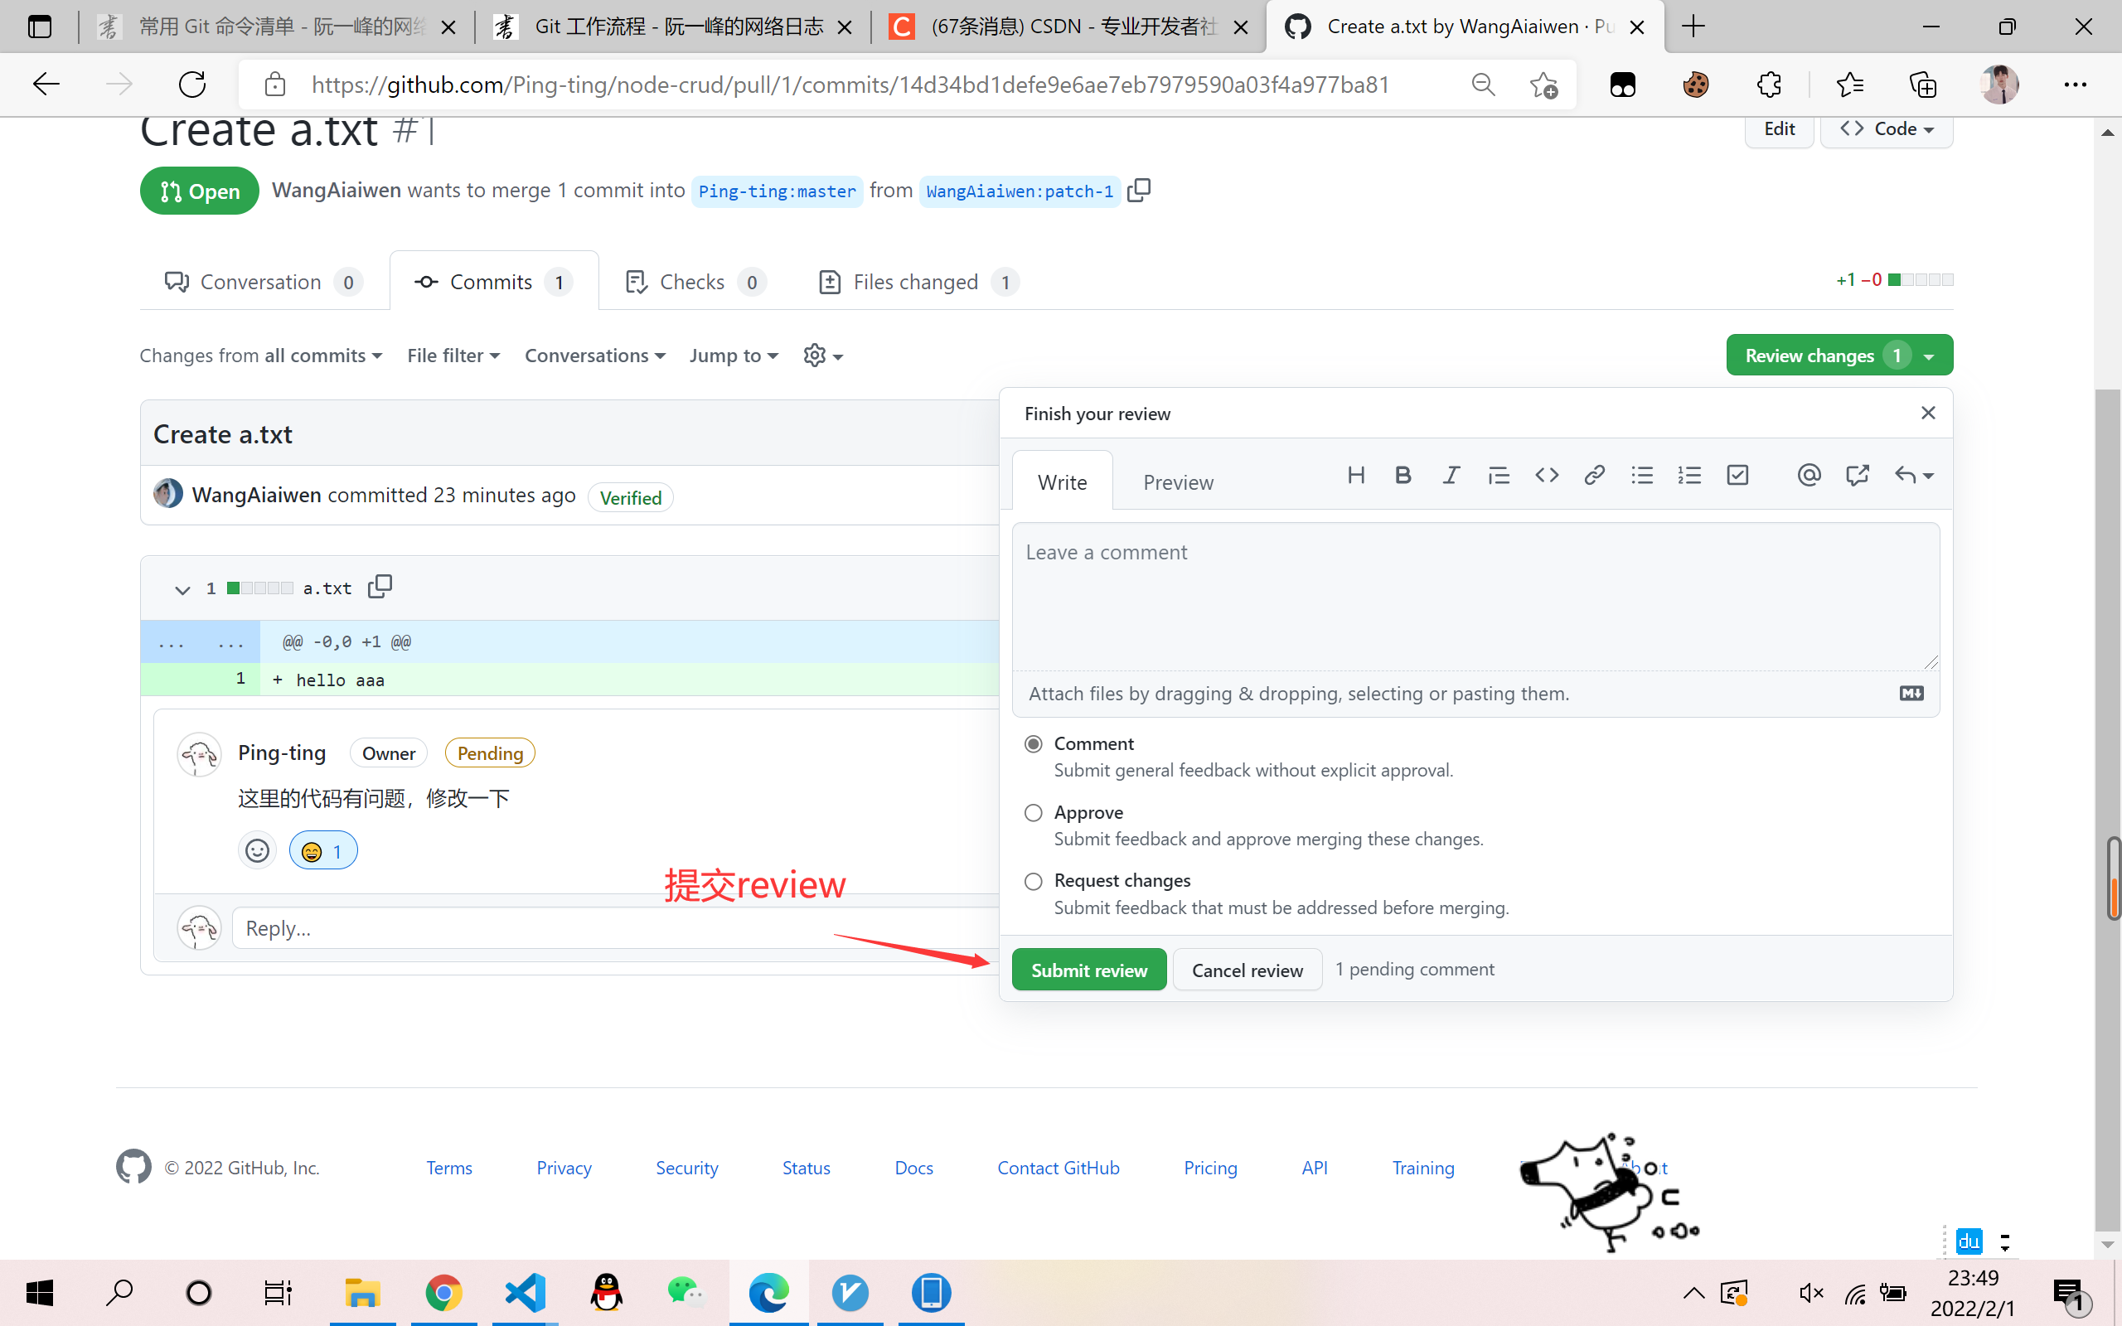Go back to previous page
Screen dimensions: 2122x1326
46,85
